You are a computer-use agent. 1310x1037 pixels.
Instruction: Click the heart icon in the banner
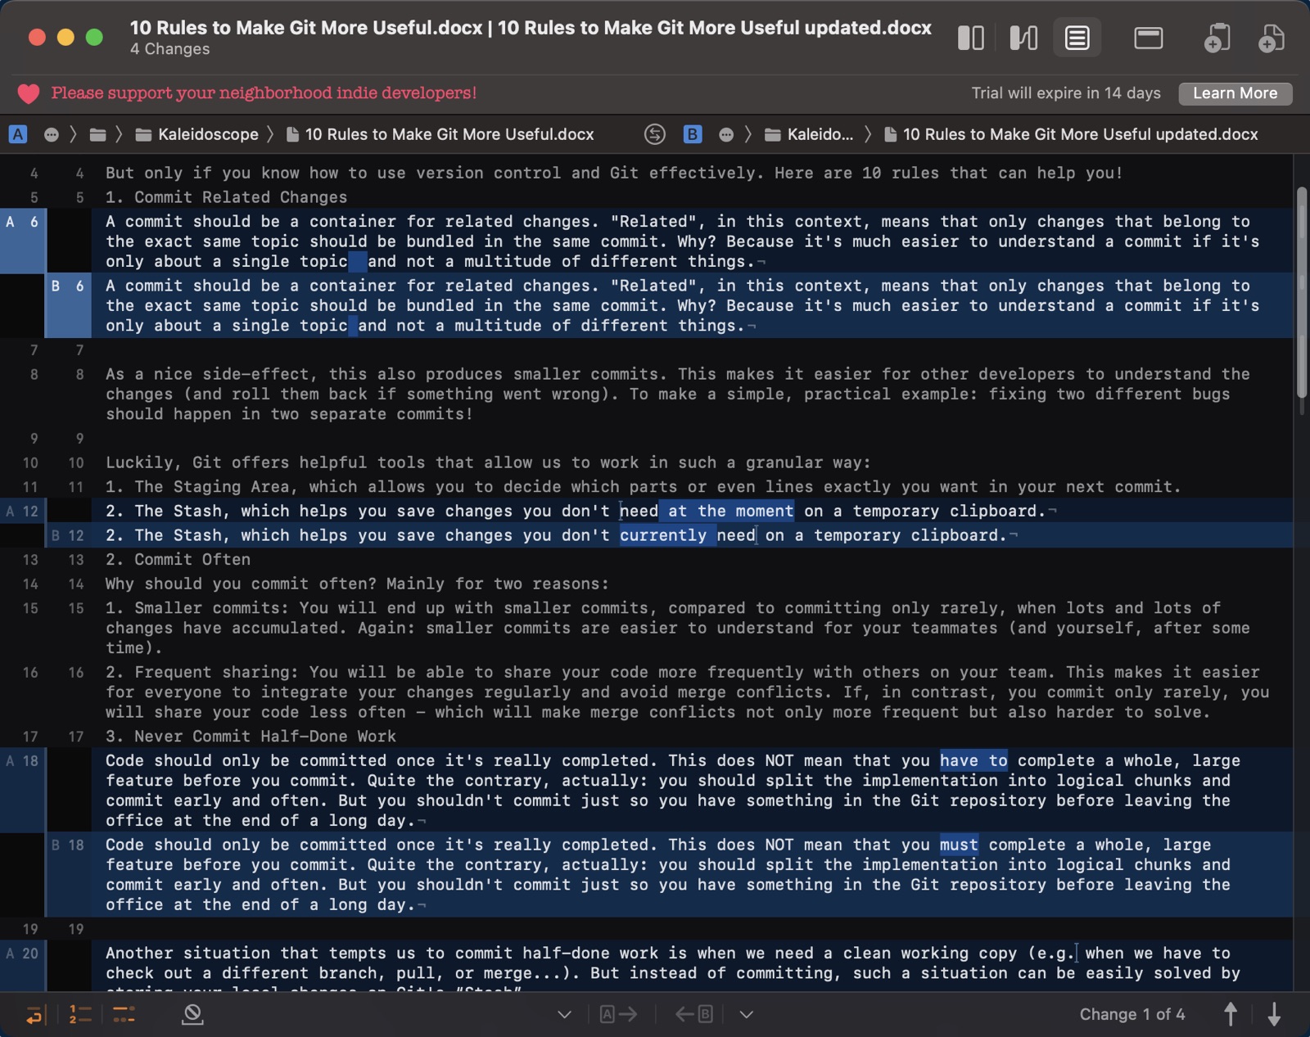(x=29, y=92)
